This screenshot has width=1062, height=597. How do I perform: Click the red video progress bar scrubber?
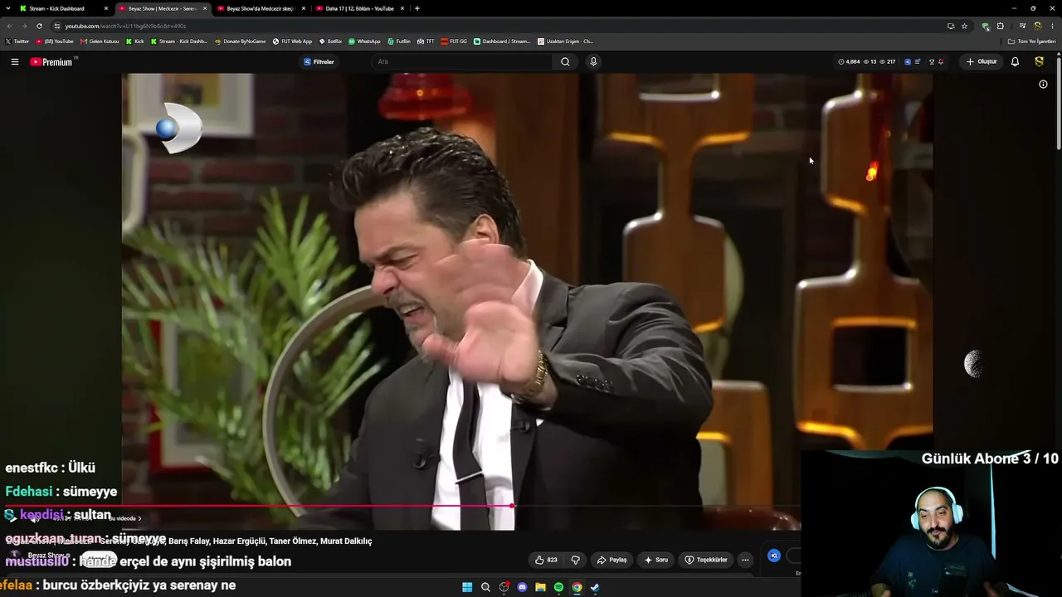point(512,505)
